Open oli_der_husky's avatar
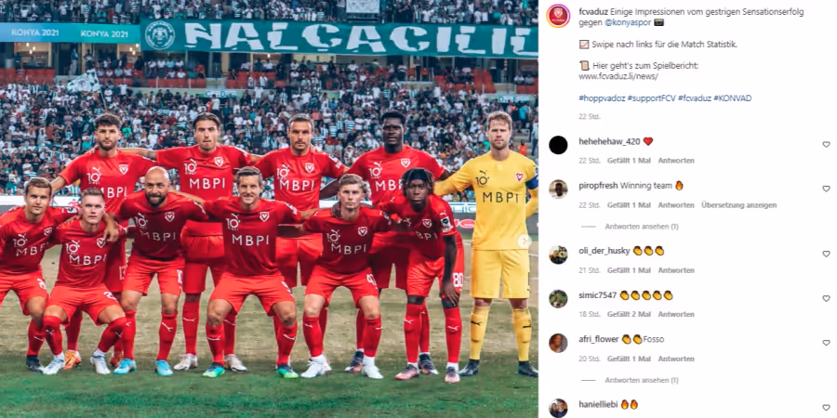The height and width of the screenshot is (418, 837). point(558,255)
